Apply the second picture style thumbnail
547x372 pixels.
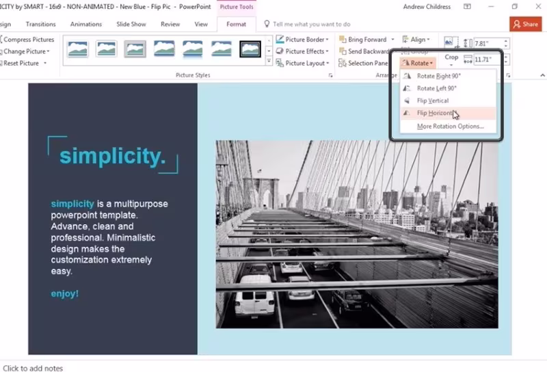(x=107, y=49)
